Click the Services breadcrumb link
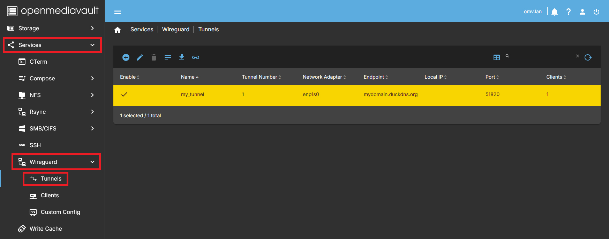This screenshot has width=609, height=239. [142, 30]
